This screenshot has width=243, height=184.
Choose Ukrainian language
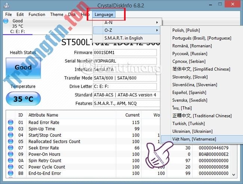tap(192, 131)
